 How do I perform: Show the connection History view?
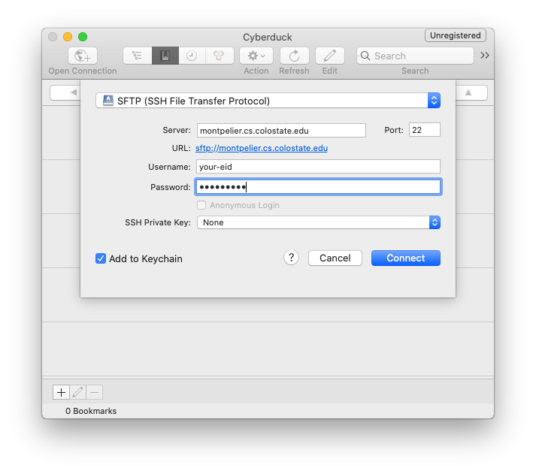click(192, 56)
